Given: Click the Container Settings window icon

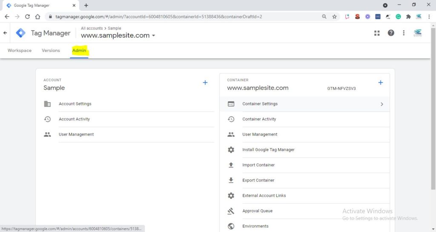Looking at the screenshot, I should click(231, 104).
